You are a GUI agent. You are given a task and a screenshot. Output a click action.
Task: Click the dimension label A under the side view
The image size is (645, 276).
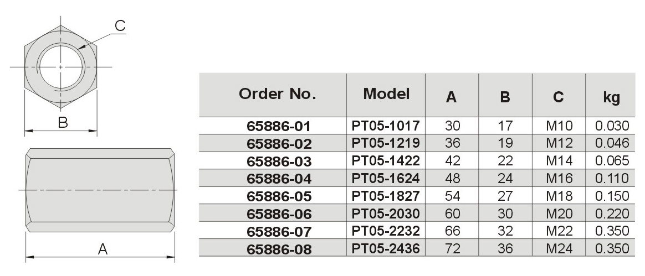[x=103, y=249]
